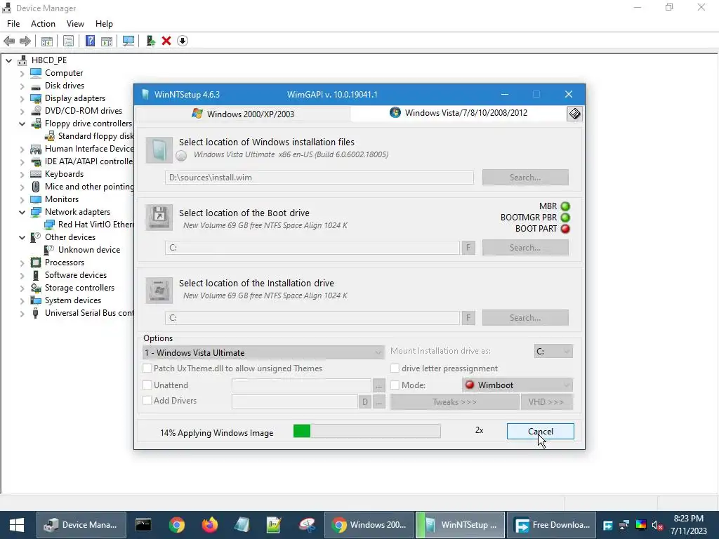The width and height of the screenshot is (719, 539).
Task: Click the taskbar clock showing 8:23 PM
Action: tap(688, 525)
